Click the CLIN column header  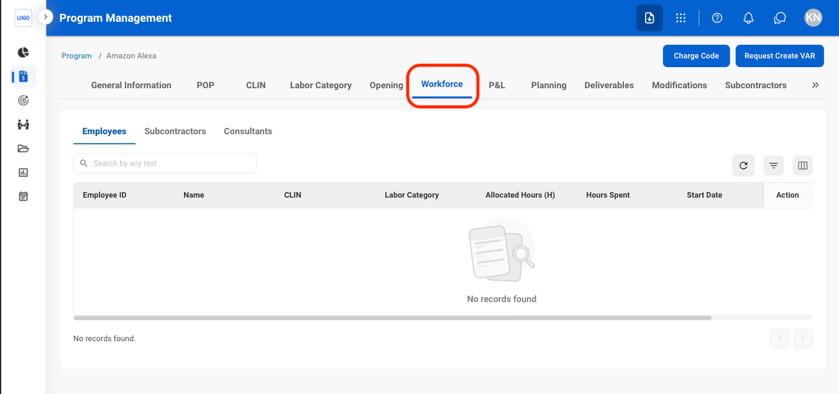pos(293,195)
